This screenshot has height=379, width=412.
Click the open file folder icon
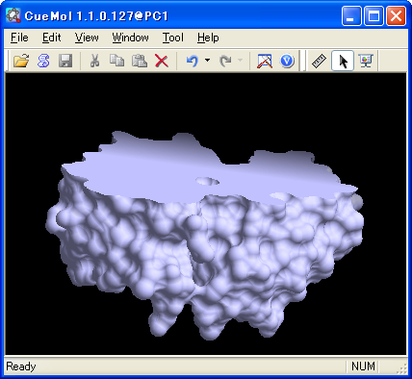point(21,61)
